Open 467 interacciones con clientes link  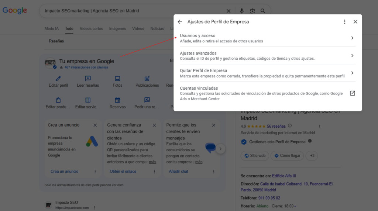[86, 68]
